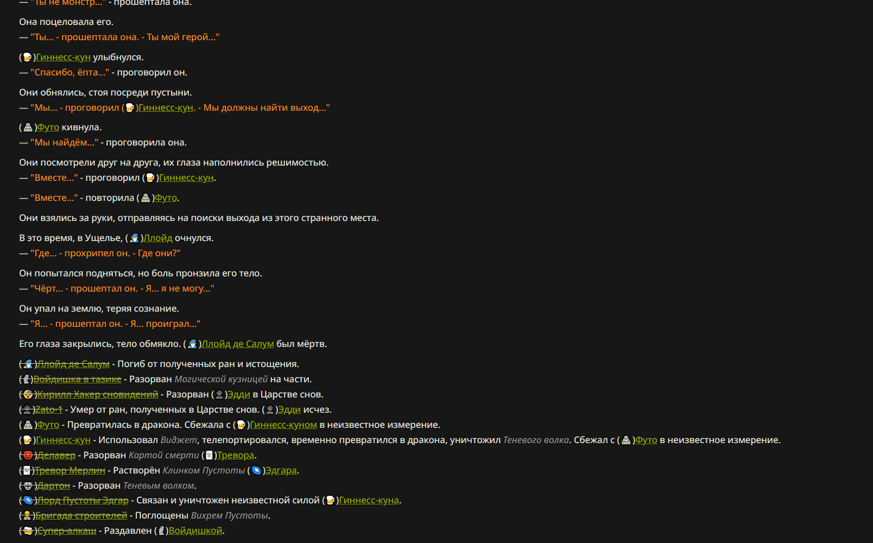Open the Гиннесс-кун link before улыбнулся

click(63, 57)
